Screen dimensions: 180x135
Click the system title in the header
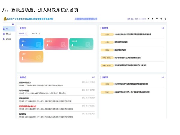[x=30, y=19]
